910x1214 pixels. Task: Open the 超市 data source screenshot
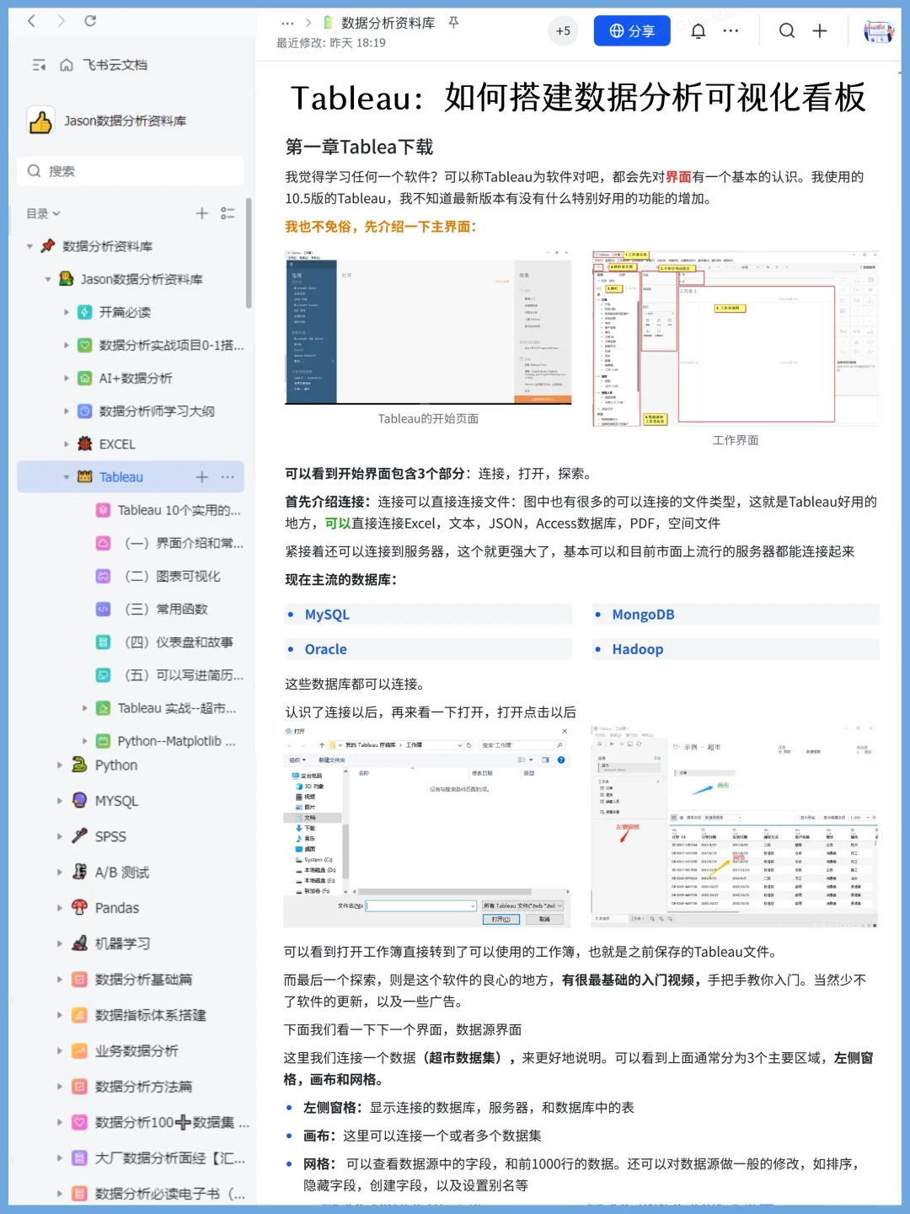(x=734, y=826)
